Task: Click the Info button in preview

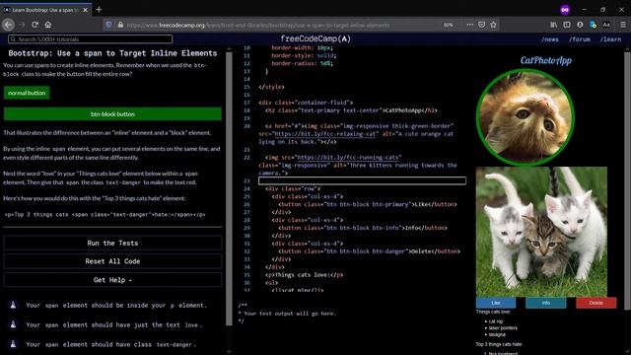Action: [545, 303]
